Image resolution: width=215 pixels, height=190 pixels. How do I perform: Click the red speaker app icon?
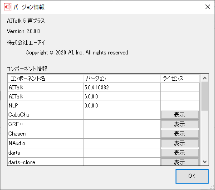8,7
